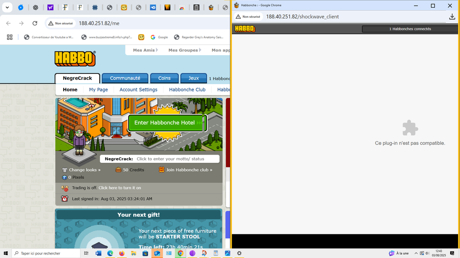Viewport: 460px width, 258px height.
Task: Click the Habbo logo on the homepage
Action: coord(75,59)
